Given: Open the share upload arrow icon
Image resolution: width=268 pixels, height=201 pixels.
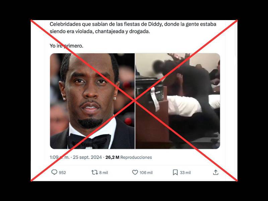Looking at the screenshot, I should (x=216, y=172).
